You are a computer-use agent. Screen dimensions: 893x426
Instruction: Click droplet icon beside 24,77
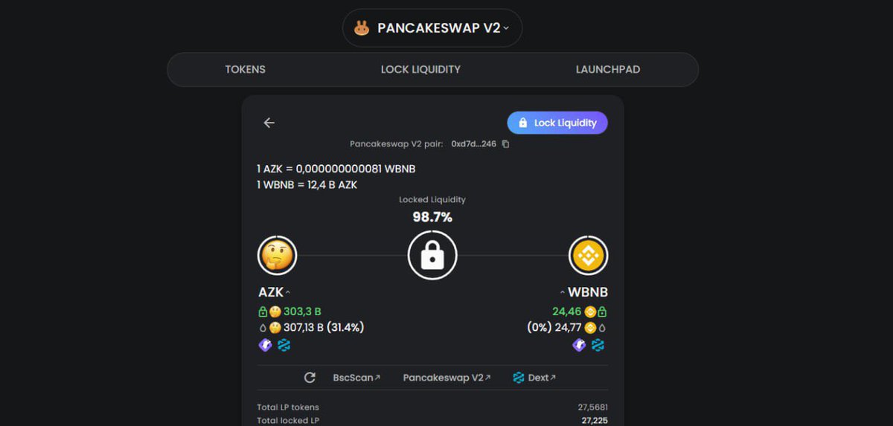point(603,327)
